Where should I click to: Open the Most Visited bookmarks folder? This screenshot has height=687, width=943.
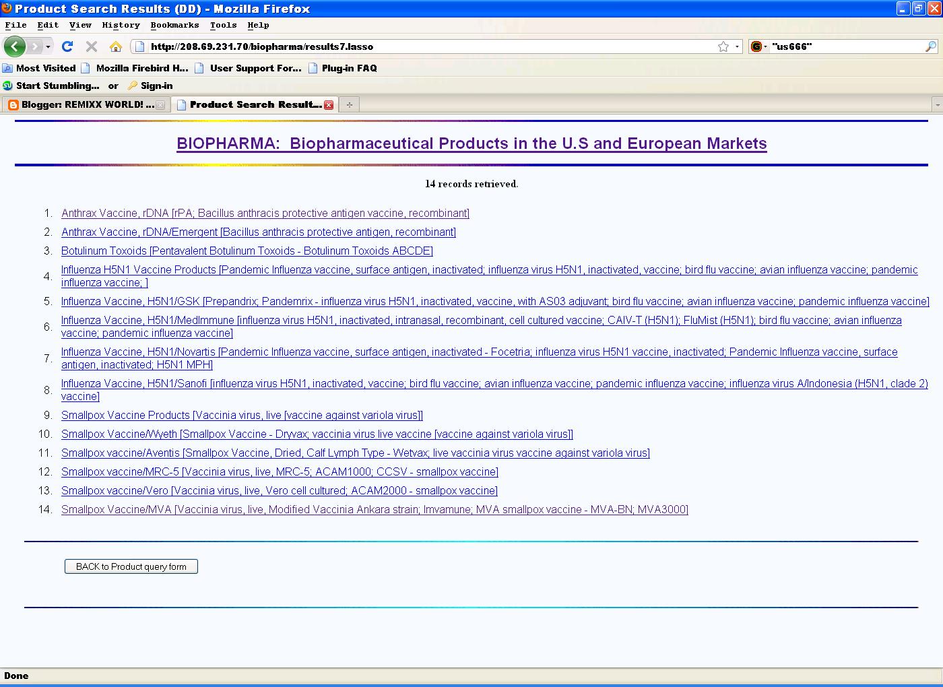point(39,68)
